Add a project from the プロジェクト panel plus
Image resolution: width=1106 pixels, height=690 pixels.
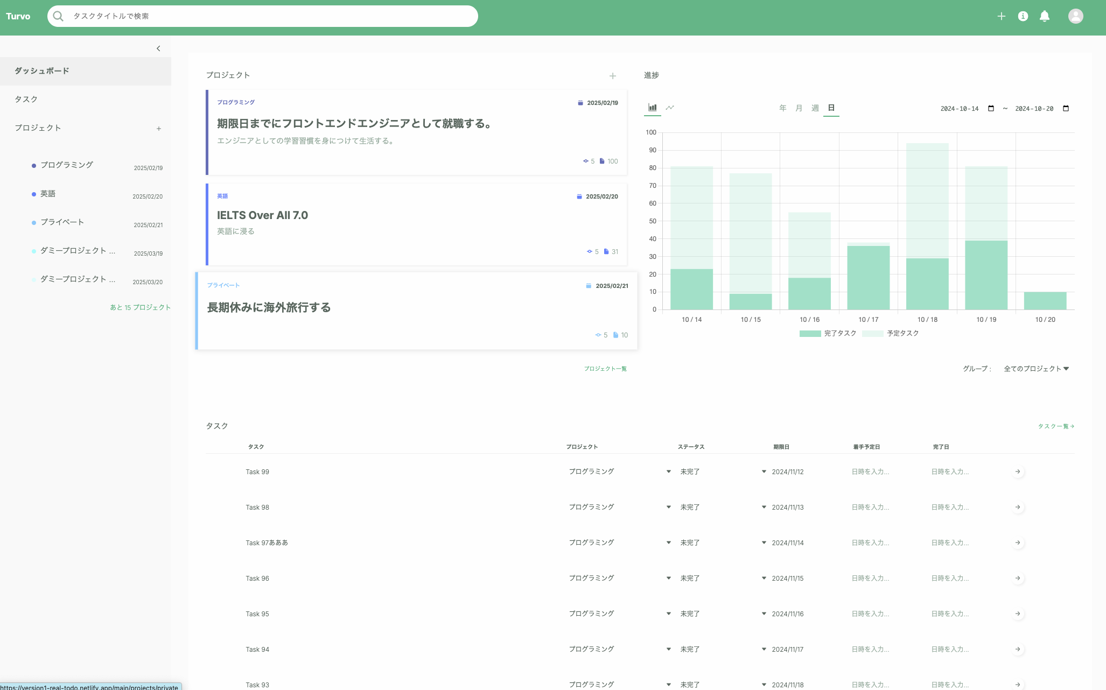coord(612,76)
